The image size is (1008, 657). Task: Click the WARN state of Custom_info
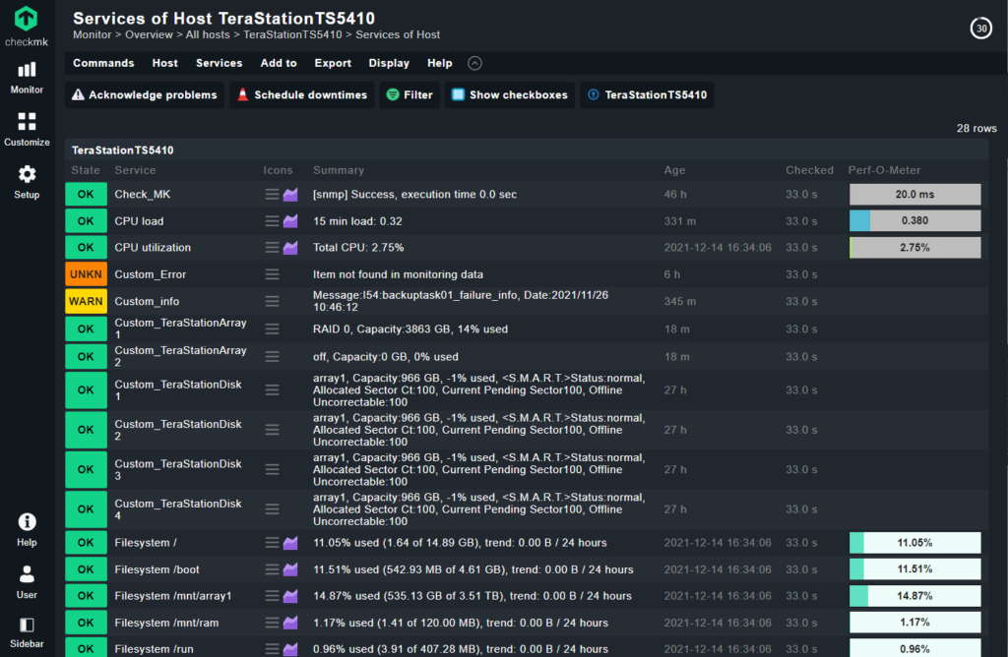[86, 301]
